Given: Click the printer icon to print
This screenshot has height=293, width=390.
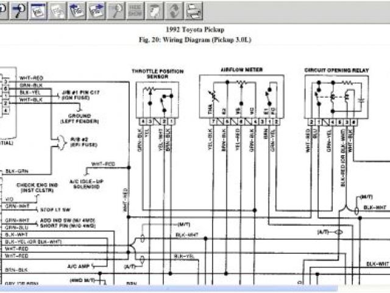Looking at the screenshot, I should pyautogui.click(x=193, y=9).
